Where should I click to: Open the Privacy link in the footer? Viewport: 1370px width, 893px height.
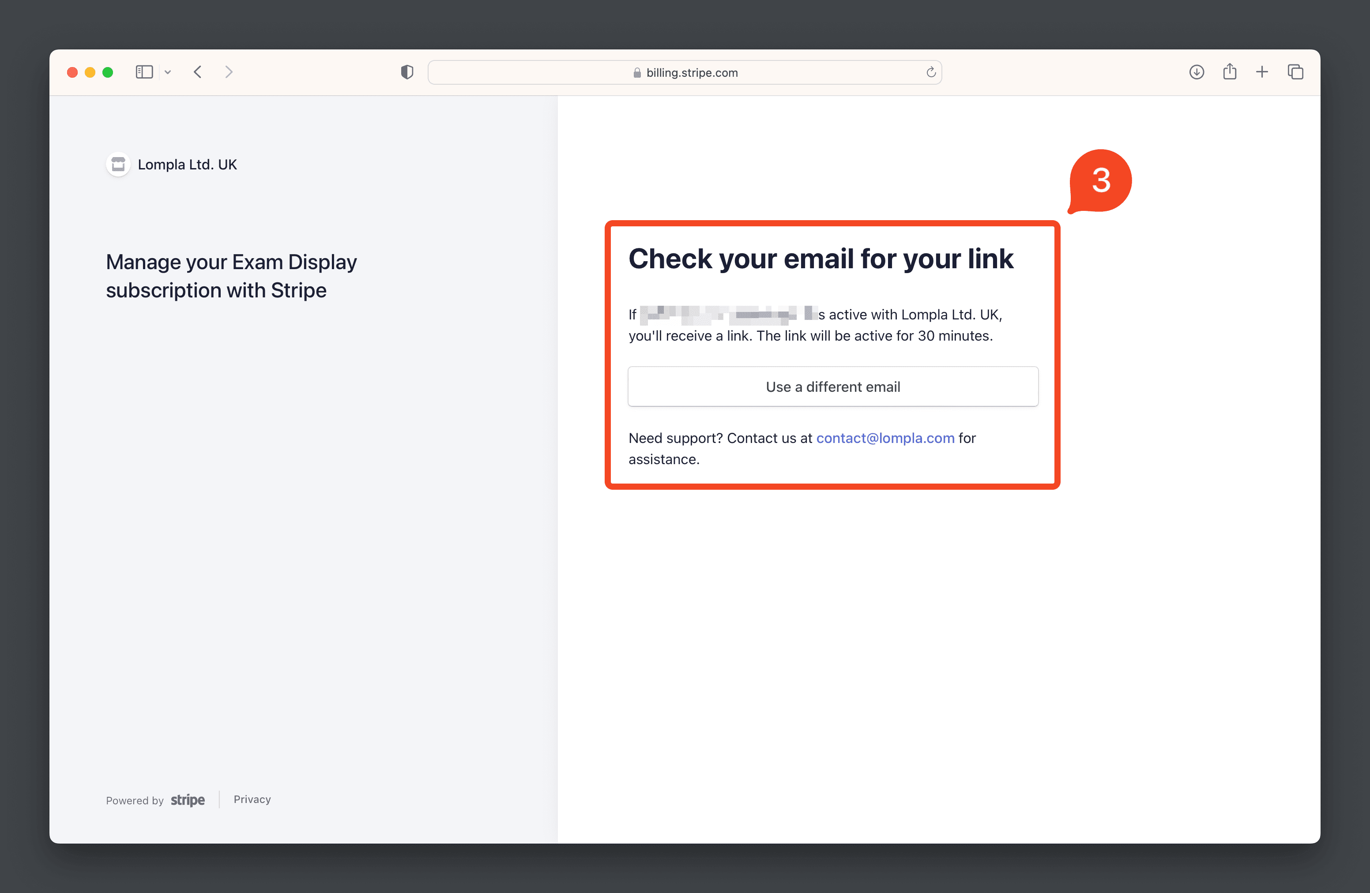point(252,799)
